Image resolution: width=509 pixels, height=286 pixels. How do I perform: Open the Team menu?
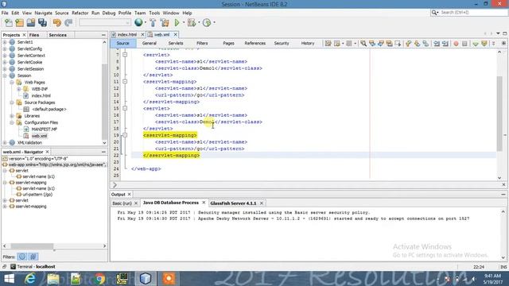click(x=140, y=13)
